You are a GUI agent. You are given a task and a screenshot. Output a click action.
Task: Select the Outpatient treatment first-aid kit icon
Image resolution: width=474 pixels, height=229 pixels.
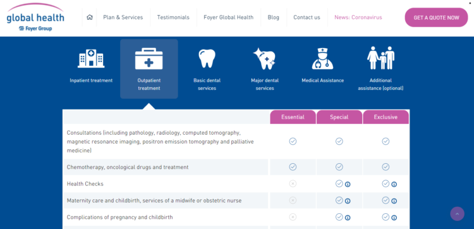(x=149, y=59)
